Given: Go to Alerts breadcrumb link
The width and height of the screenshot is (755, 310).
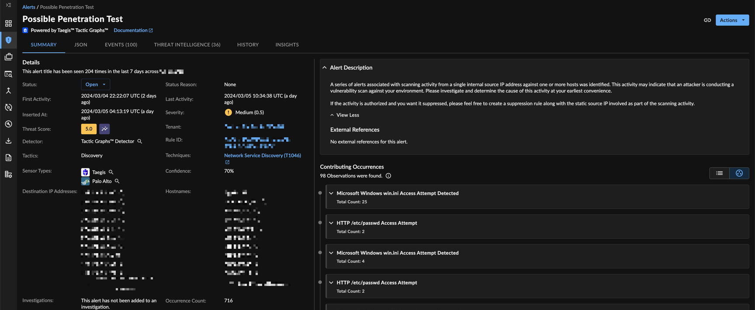Looking at the screenshot, I should click(x=29, y=7).
